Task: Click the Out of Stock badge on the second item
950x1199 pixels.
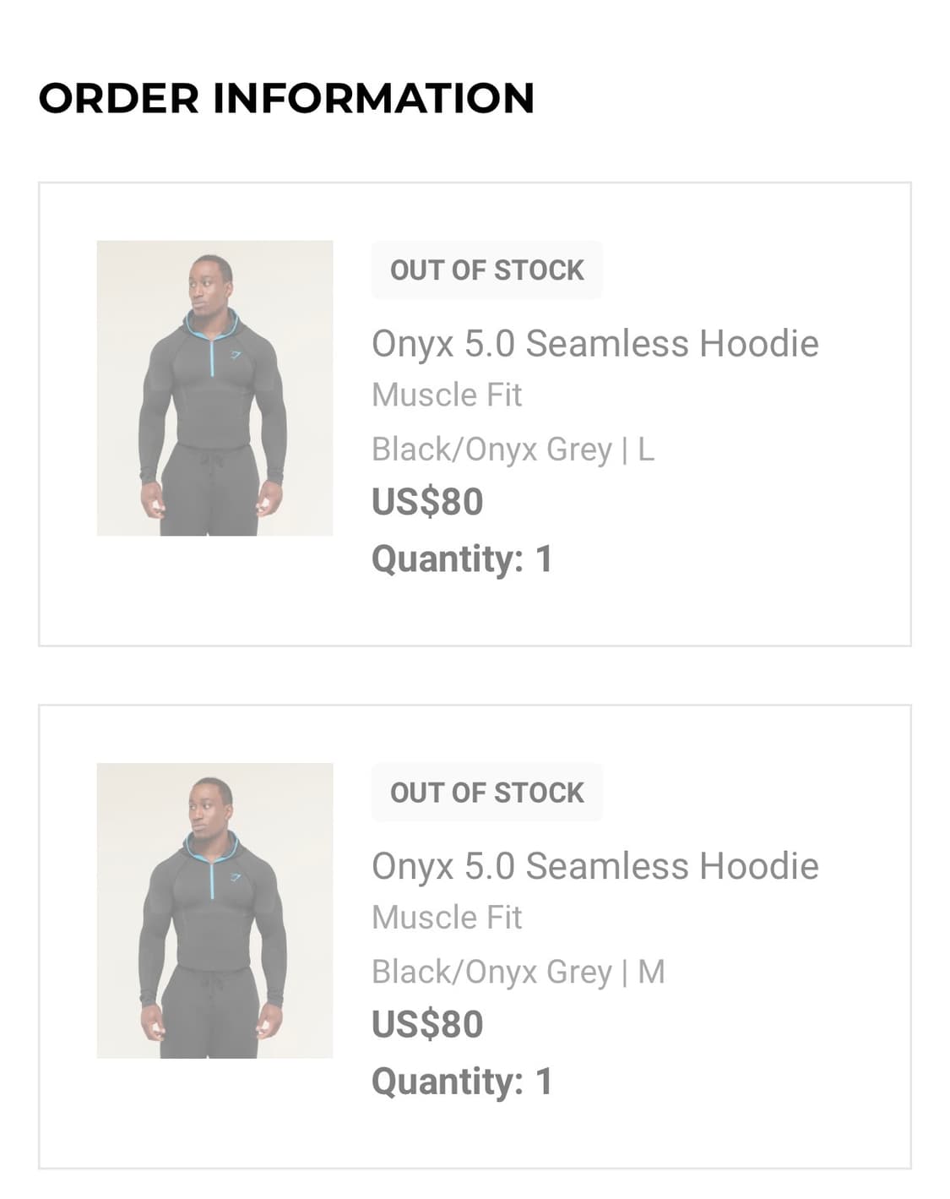Action: tap(486, 793)
